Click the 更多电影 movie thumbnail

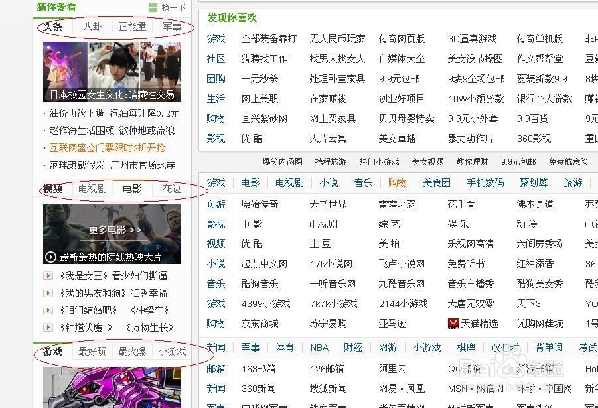pyautogui.click(x=112, y=234)
